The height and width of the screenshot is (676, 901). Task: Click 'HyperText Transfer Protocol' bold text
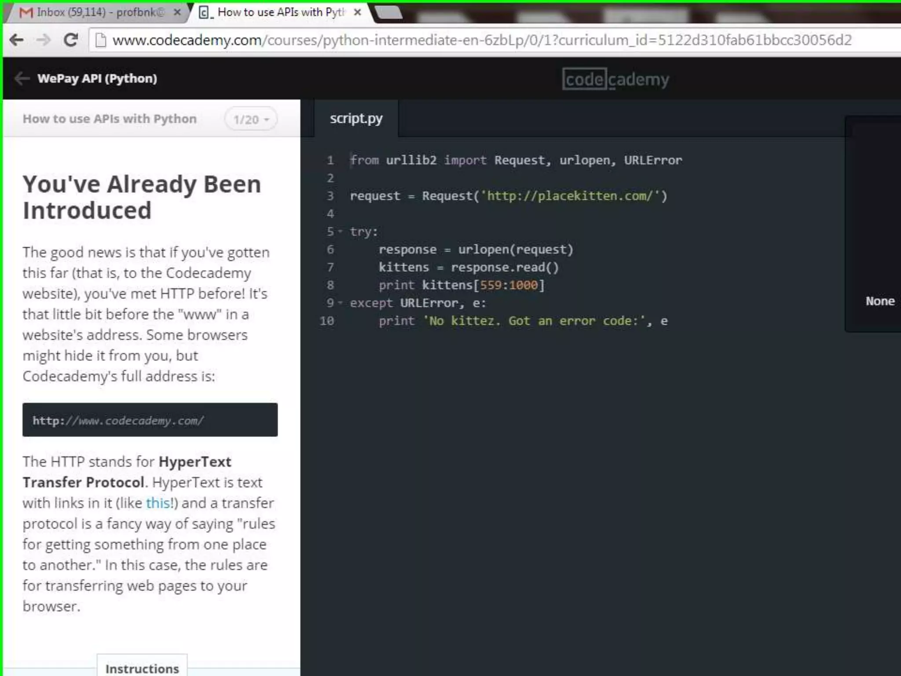coord(127,472)
